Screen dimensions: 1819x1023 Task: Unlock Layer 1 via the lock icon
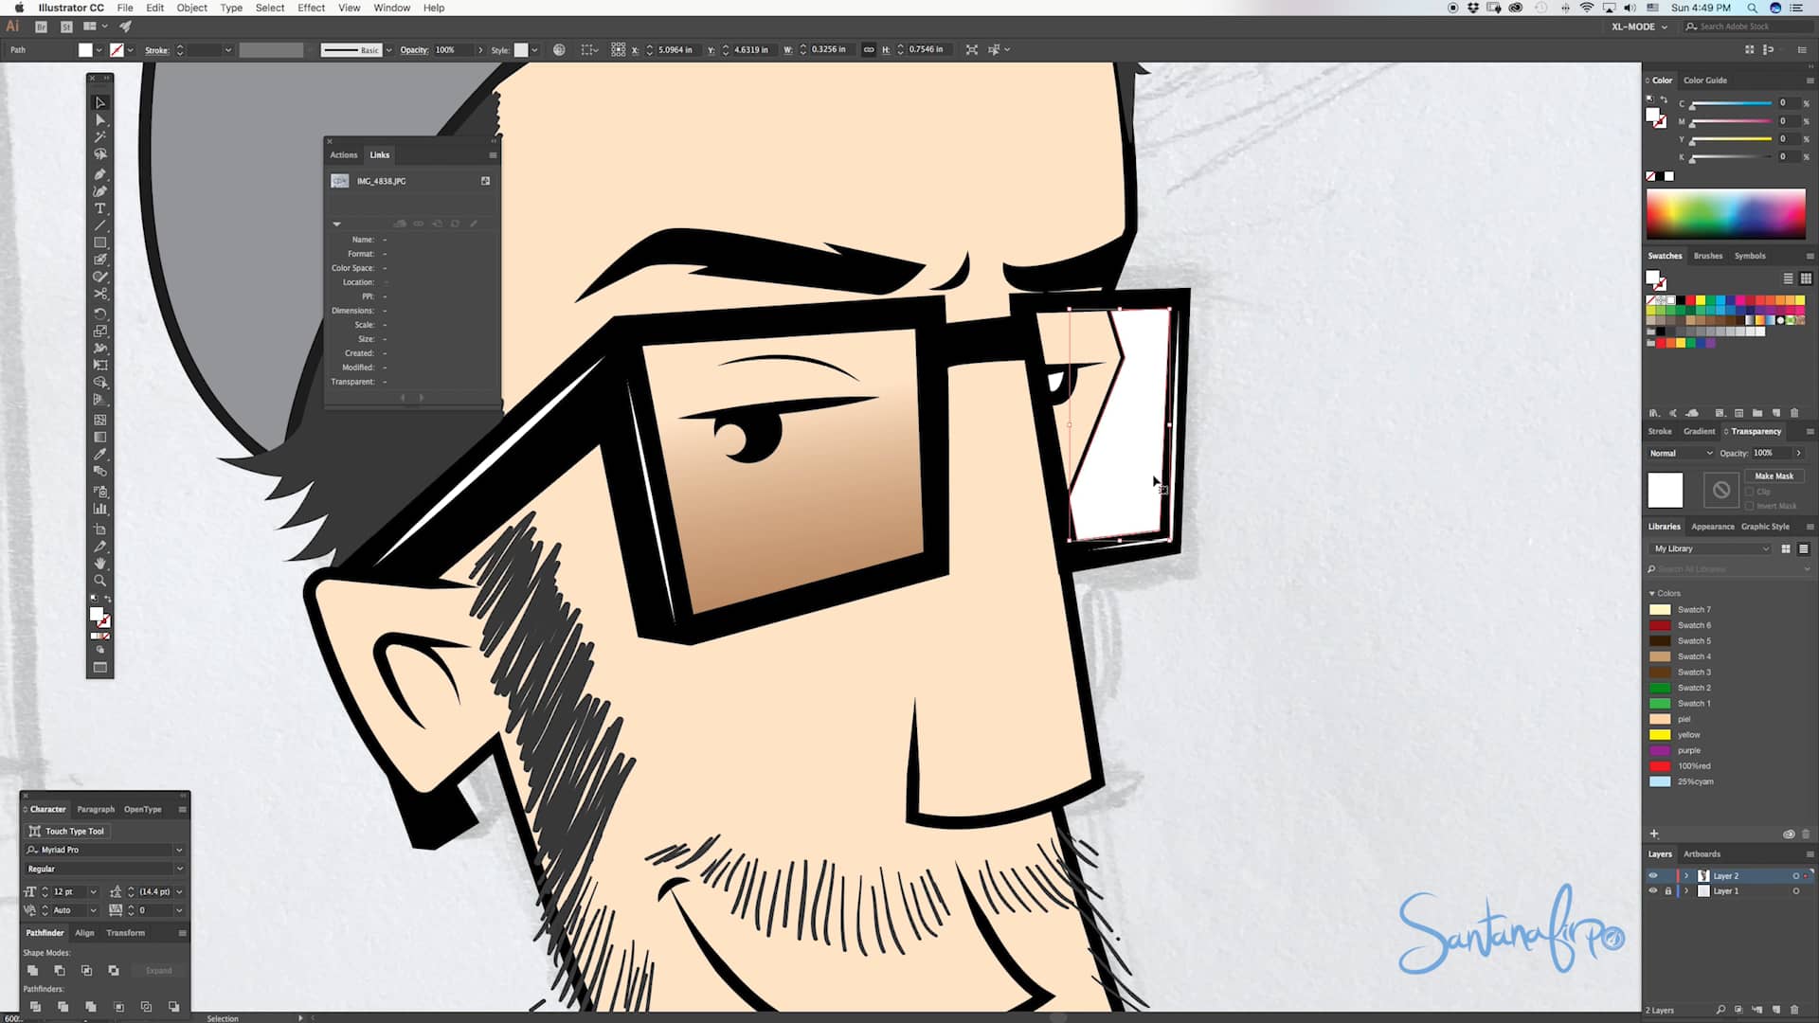1667,891
